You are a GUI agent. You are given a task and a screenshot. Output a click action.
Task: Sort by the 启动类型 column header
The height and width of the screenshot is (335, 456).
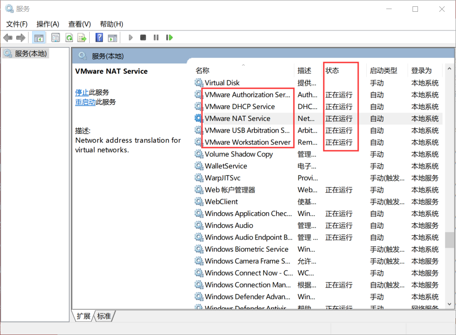point(387,70)
